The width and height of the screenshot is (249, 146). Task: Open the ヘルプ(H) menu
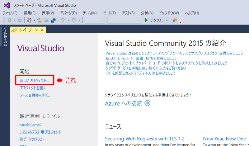click(x=192, y=13)
